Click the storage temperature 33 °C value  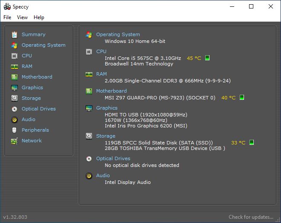click(238, 143)
